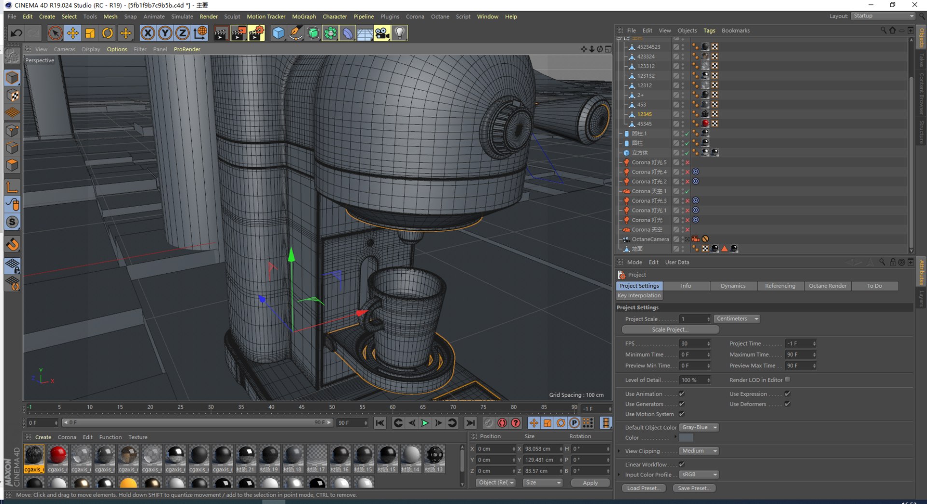Toggle Use Animation checkbox

(682, 394)
